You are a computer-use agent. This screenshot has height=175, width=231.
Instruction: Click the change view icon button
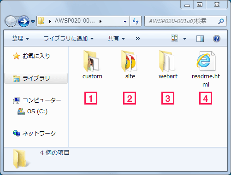(174, 38)
